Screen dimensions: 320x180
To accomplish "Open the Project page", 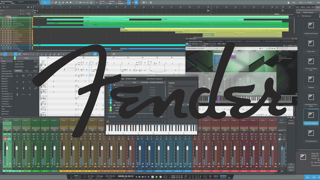I will point(310,3).
